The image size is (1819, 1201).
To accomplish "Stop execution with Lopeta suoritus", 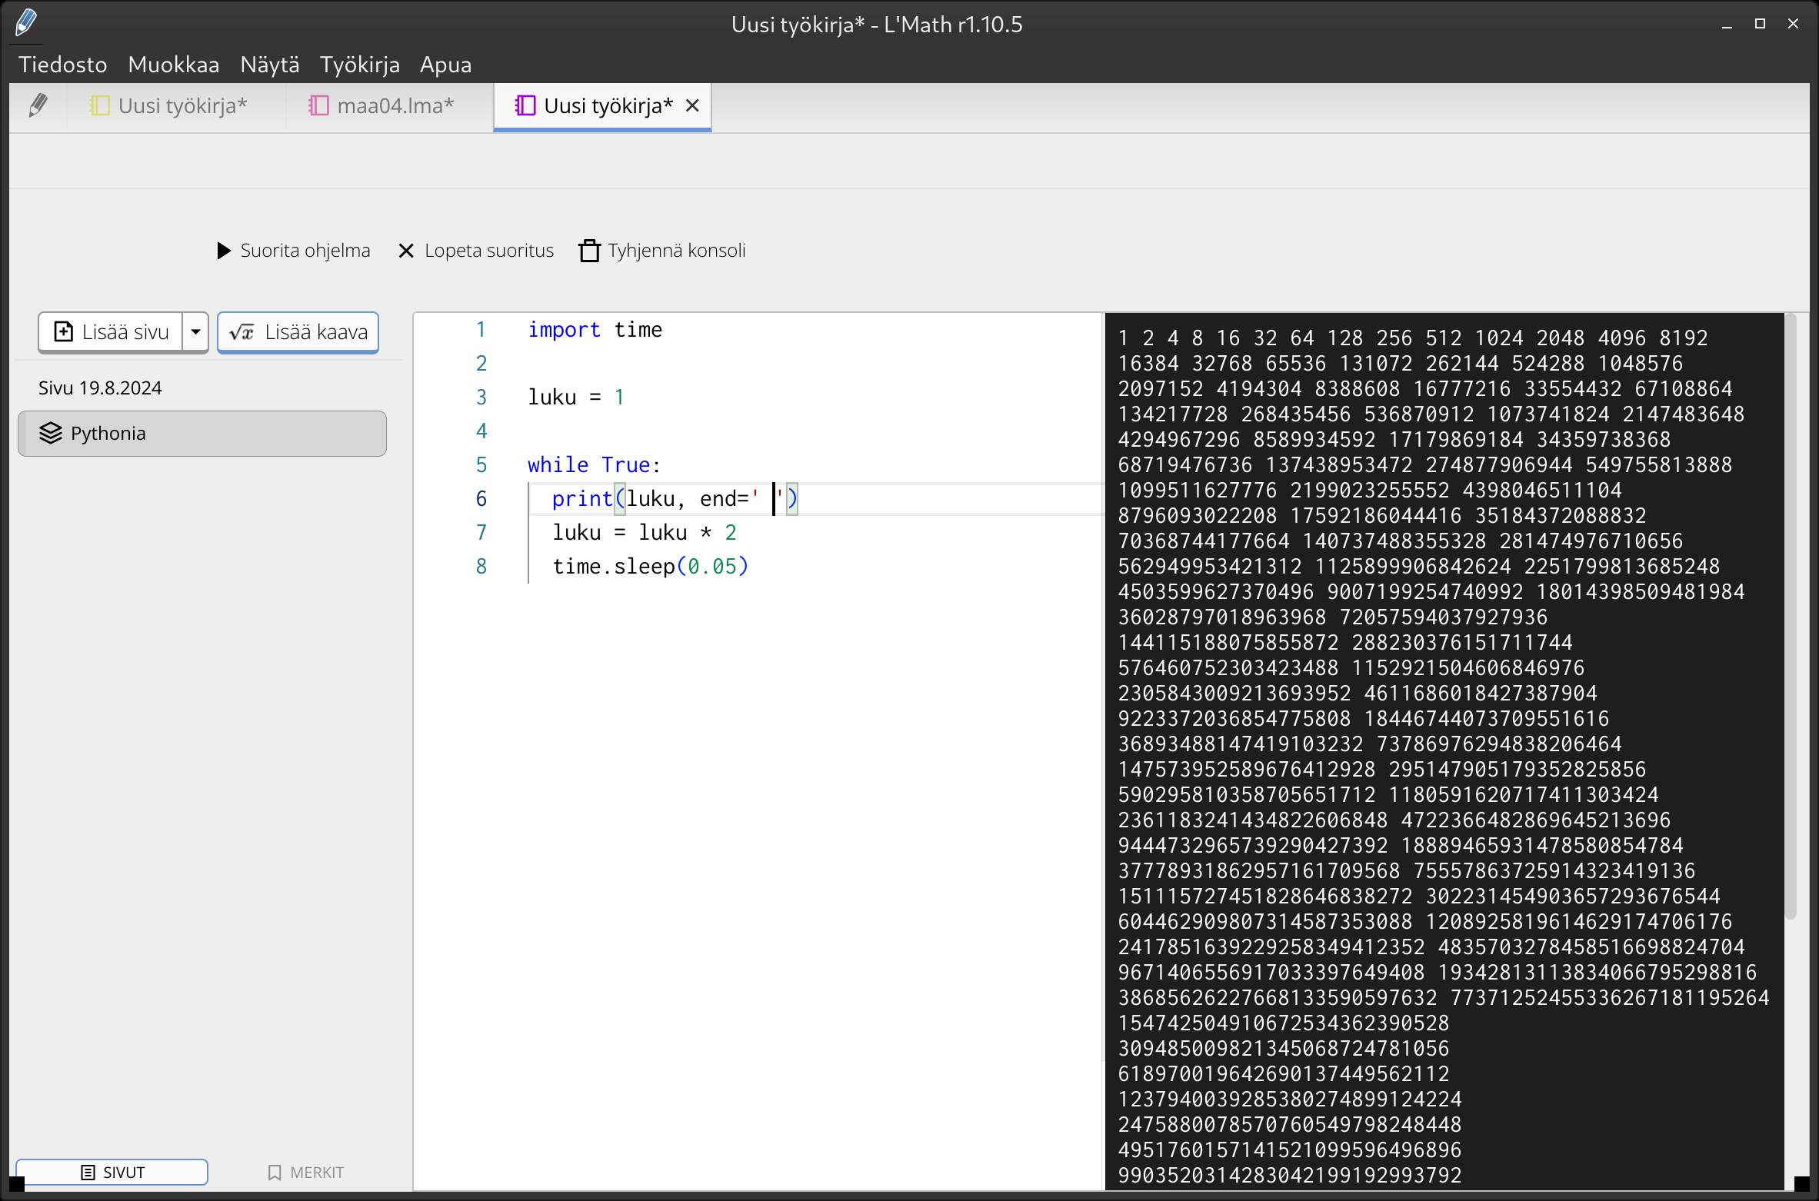I will (475, 251).
